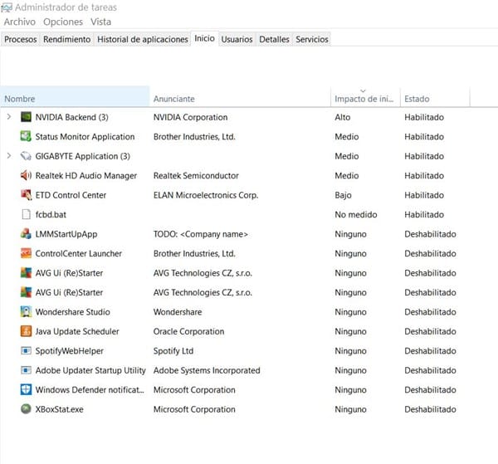Switch to the Servicios tab

[312, 39]
